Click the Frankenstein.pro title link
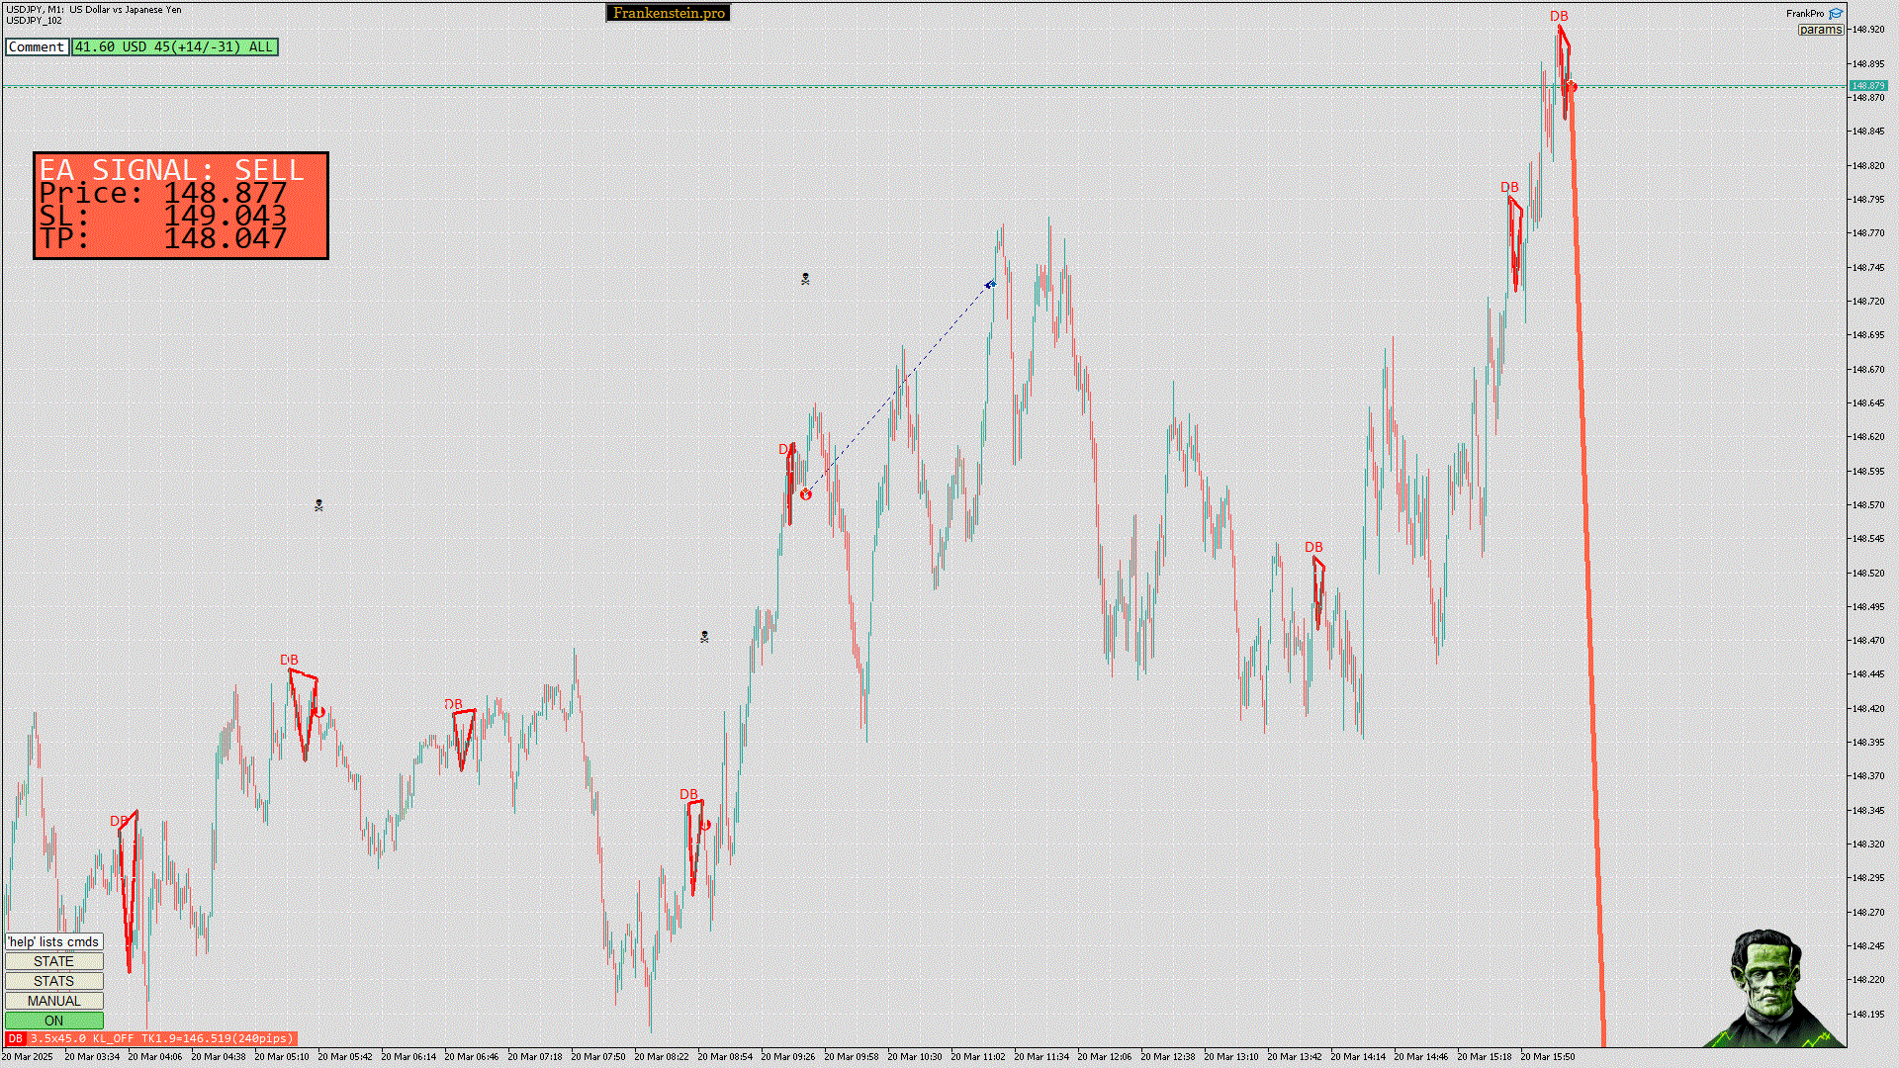Viewport: 1899px width, 1068px height. click(x=669, y=13)
